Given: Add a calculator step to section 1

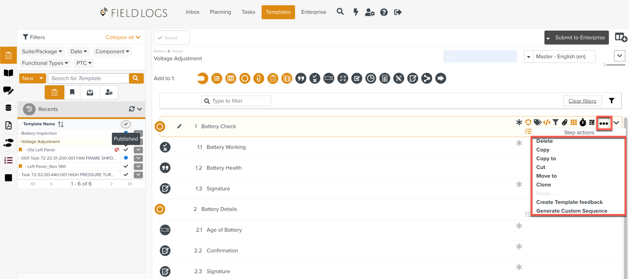Looking at the screenshot, I should point(384,78).
